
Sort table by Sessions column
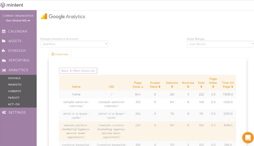click(x=172, y=85)
